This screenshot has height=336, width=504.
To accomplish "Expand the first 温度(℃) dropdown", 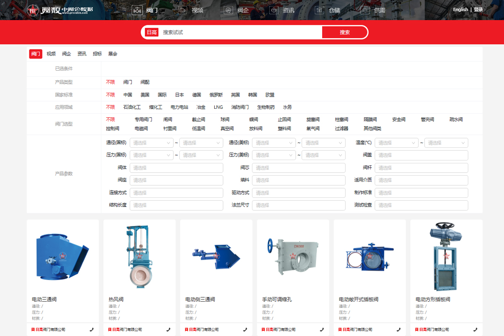I will [x=396, y=143].
